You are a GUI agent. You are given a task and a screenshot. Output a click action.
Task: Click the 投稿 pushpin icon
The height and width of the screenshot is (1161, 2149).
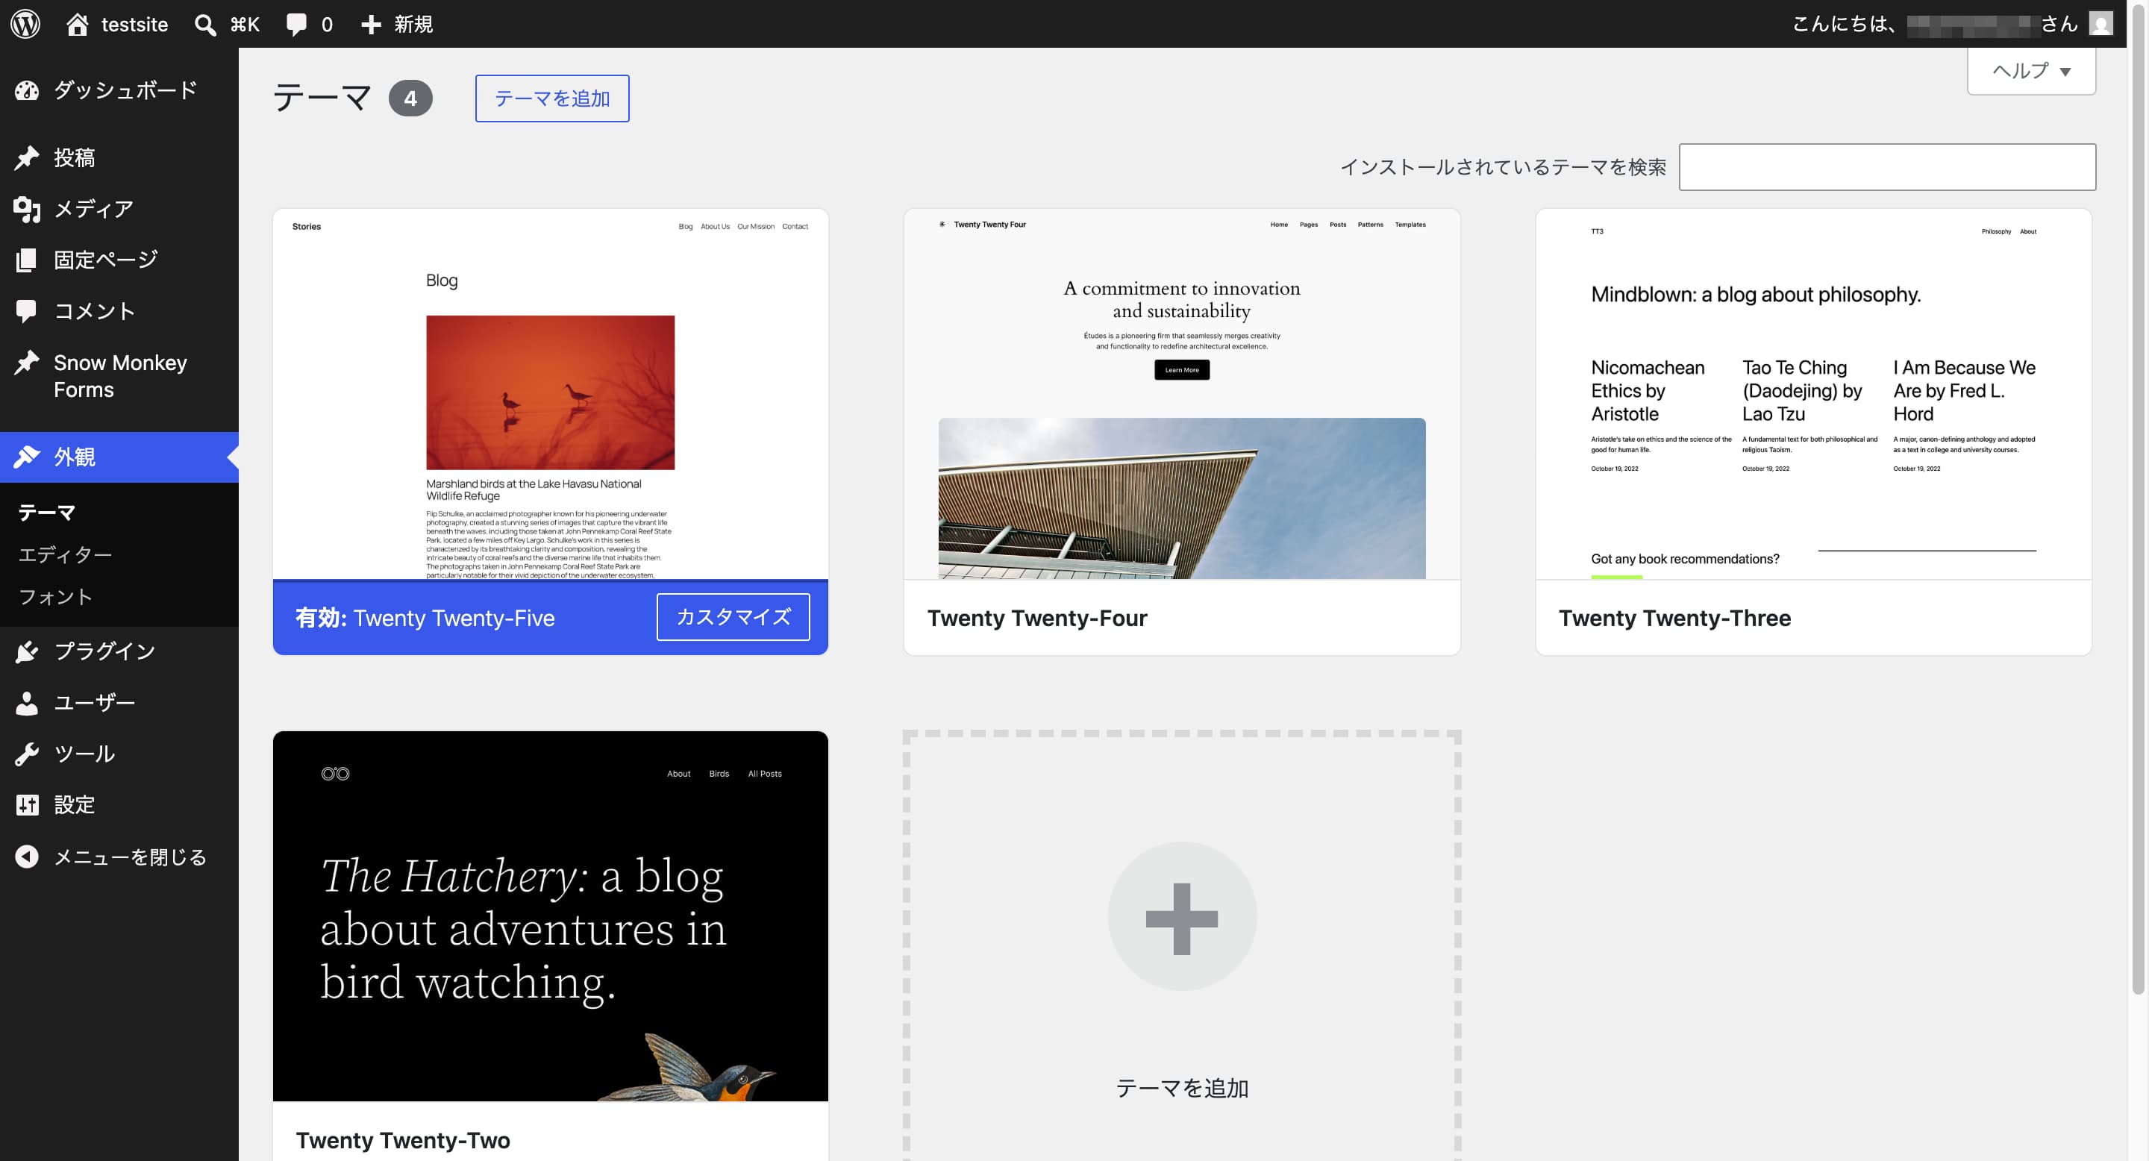pos(27,157)
